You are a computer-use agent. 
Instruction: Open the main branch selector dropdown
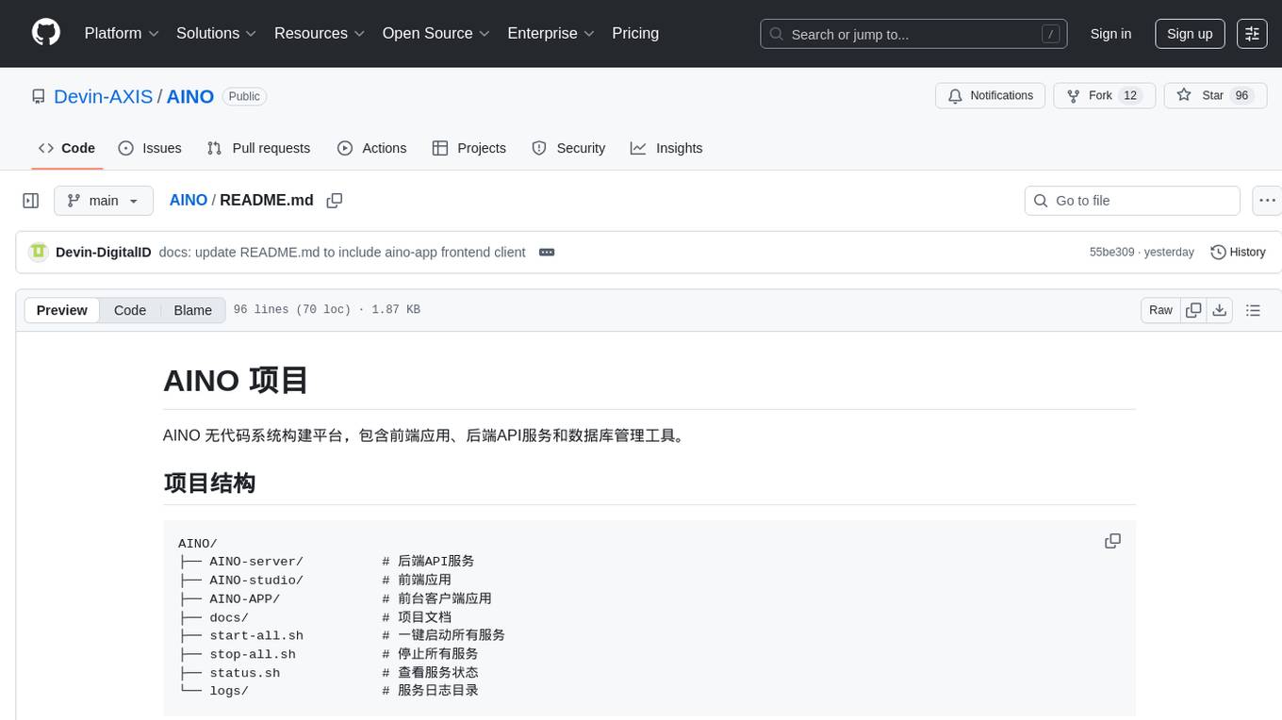103,201
